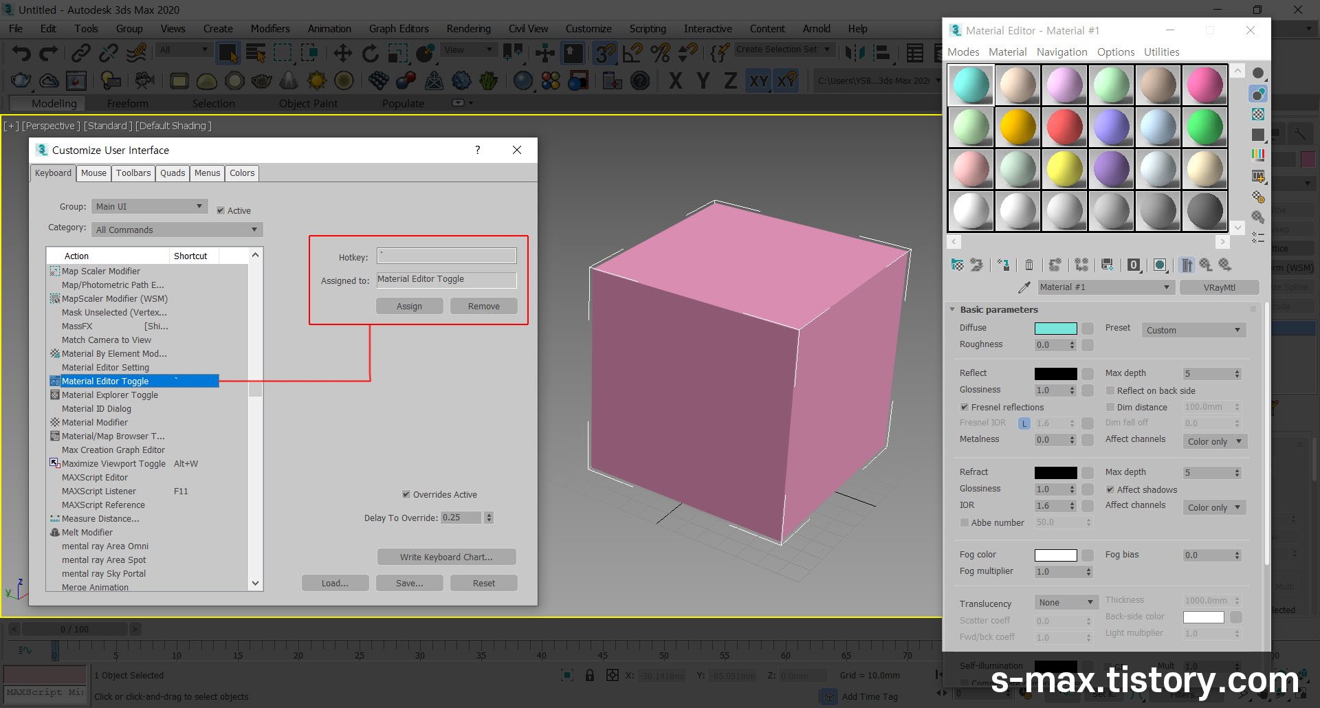Toggle Affect shadows checkbox

pyautogui.click(x=1110, y=489)
